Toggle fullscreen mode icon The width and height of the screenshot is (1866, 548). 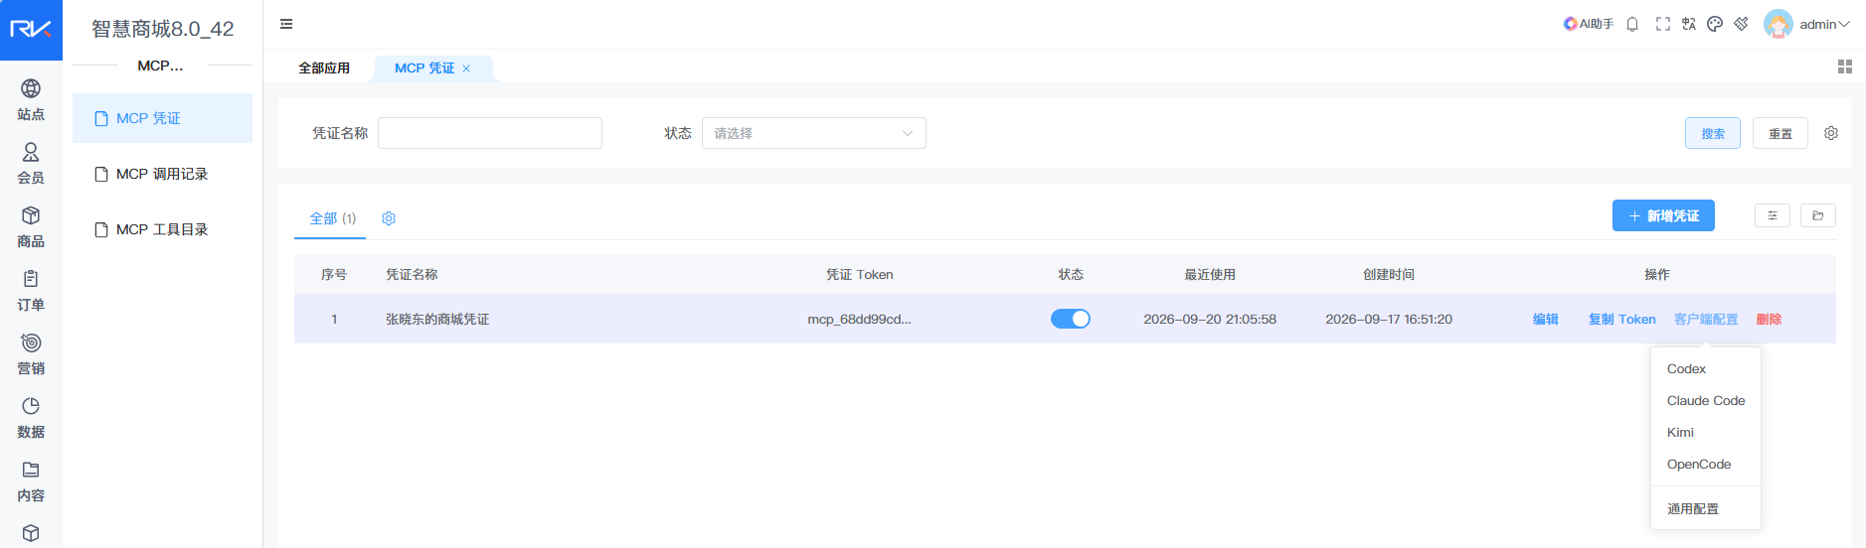[x=1662, y=24]
